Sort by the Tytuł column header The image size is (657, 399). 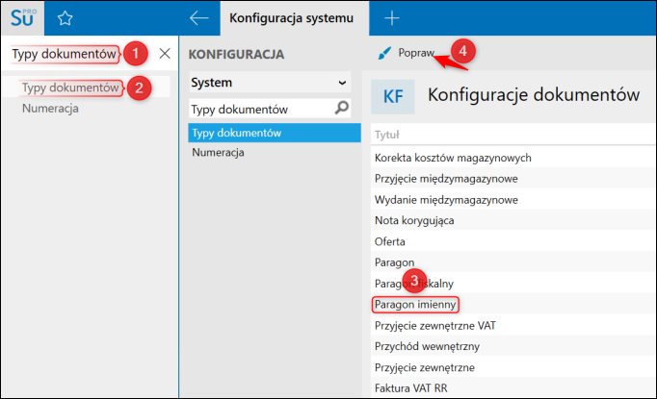click(x=387, y=136)
